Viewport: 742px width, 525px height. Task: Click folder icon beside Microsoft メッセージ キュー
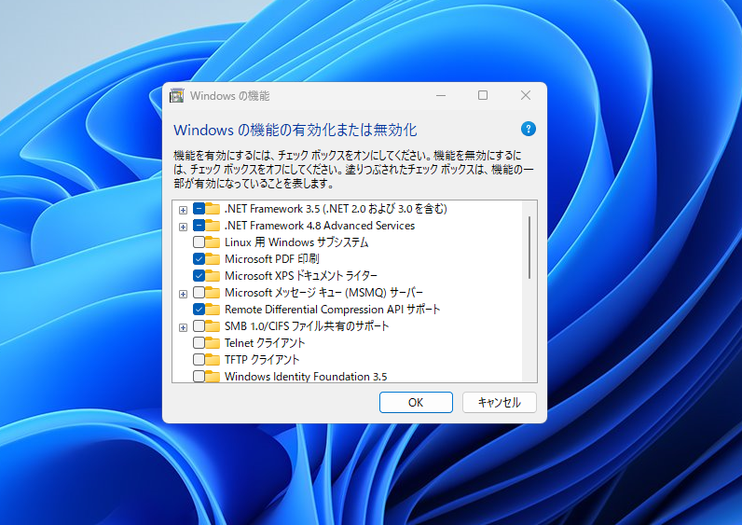[213, 293]
